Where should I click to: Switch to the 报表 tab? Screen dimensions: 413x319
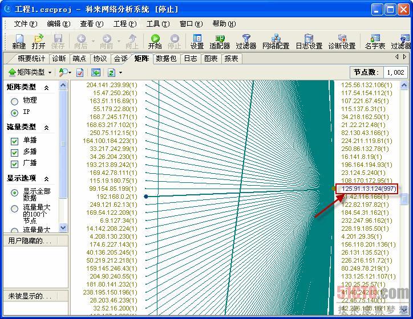[231, 58]
